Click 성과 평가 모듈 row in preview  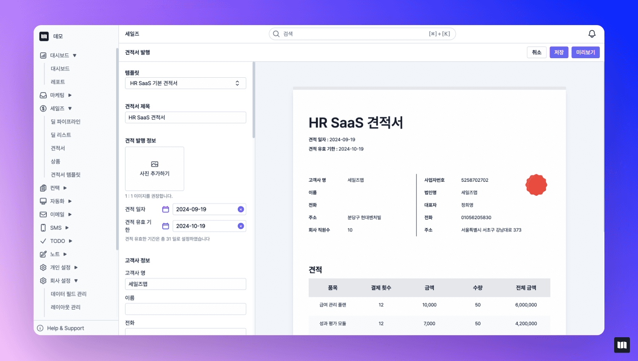click(430, 324)
